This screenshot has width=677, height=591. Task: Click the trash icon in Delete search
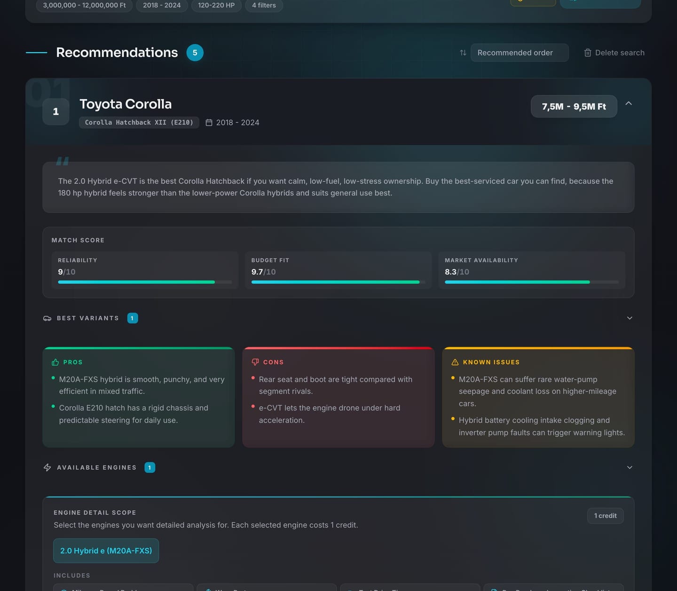pyautogui.click(x=588, y=53)
